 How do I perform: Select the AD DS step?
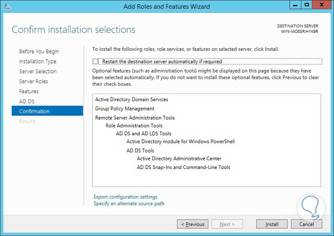tap(27, 101)
